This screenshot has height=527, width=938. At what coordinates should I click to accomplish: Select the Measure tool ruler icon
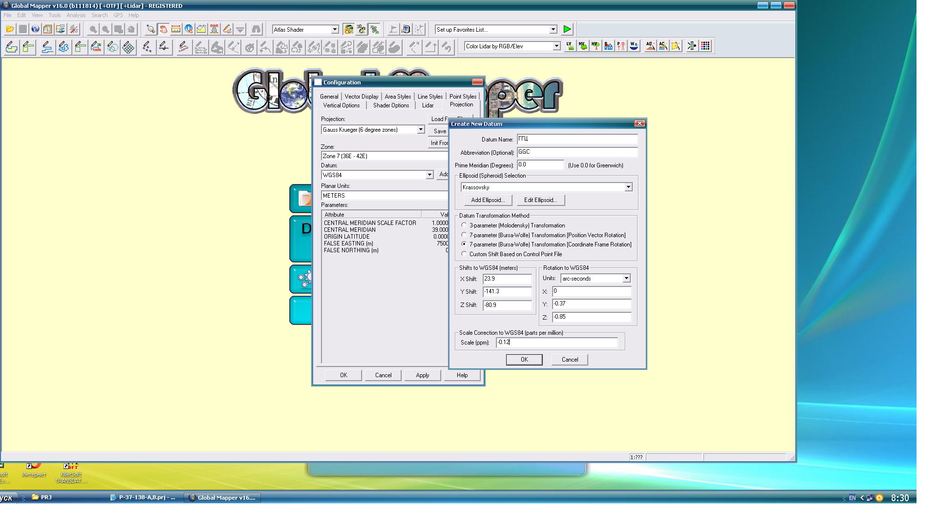(176, 29)
